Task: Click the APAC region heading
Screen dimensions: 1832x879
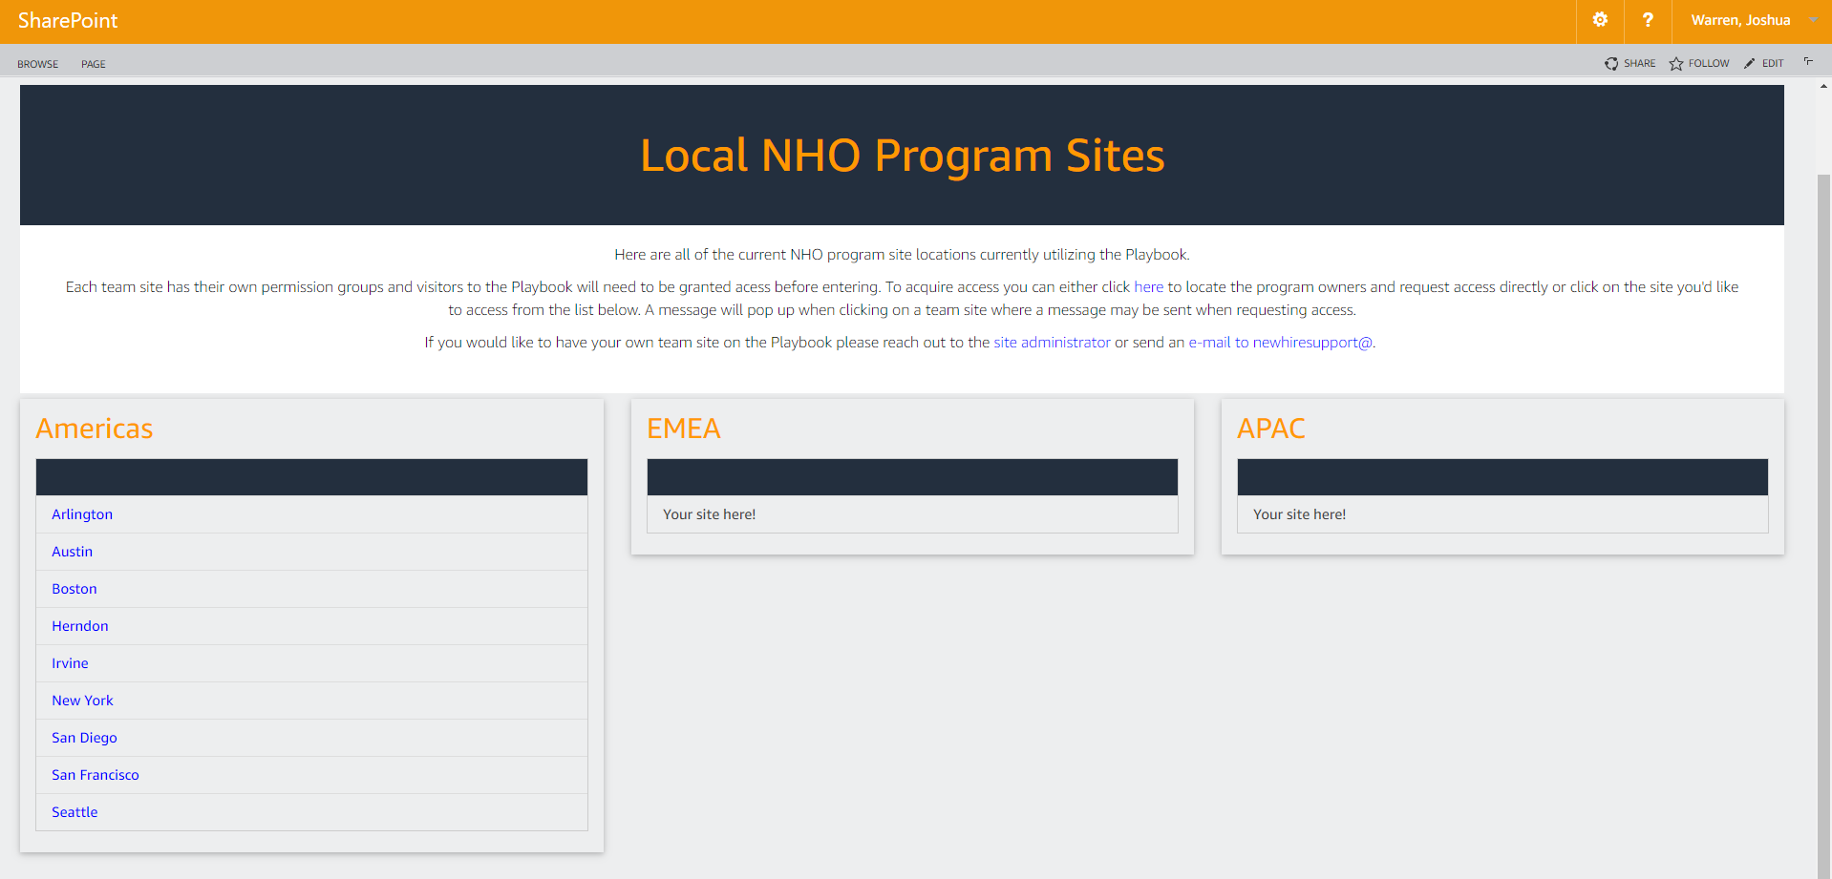Action: tap(1271, 429)
